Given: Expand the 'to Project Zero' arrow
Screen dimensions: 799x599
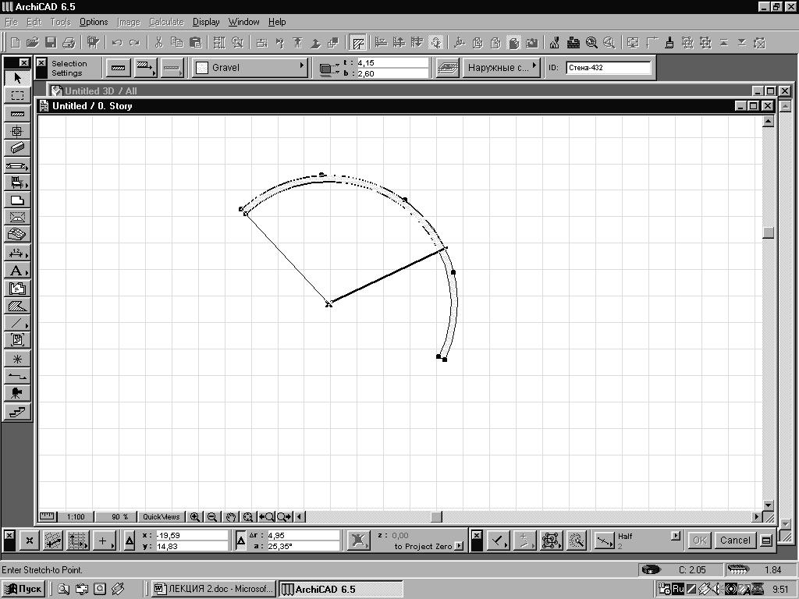Looking at the screenshot, I should click(x=460, y=546).
